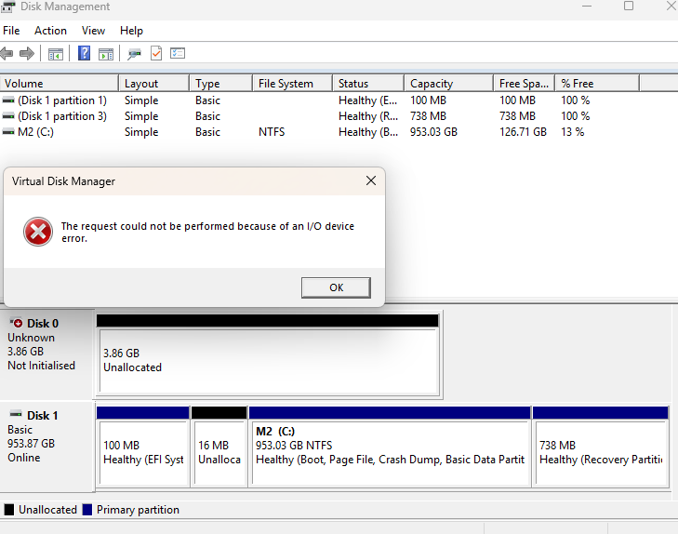Click the Forward arrow toolbar icon
The image size is (678, 534).
point(27,54)
